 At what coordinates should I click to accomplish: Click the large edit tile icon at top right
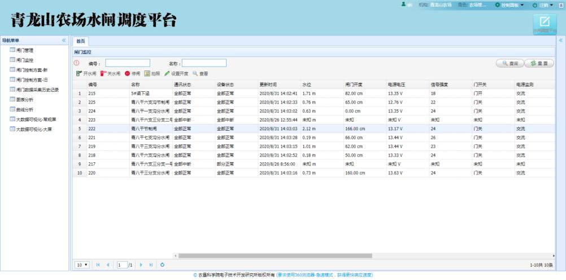coord(545,22)
